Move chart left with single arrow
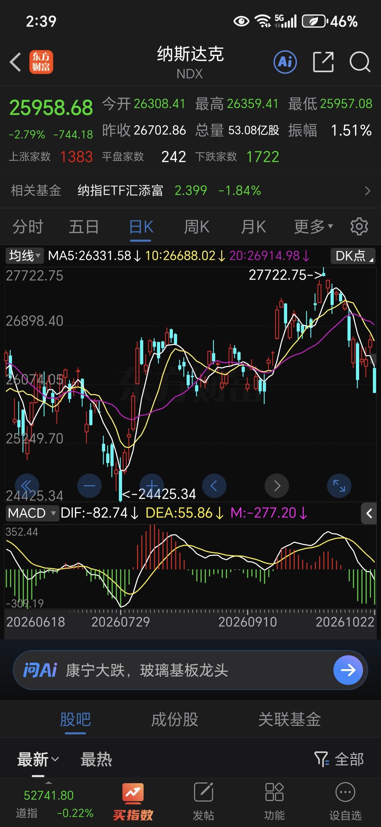The width and height of the screenshot is (381, 827). (x=214, y=486)
